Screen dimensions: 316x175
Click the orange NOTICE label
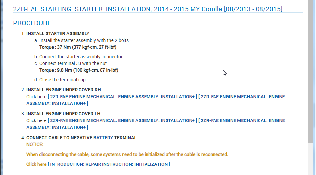tap(35, 144)
